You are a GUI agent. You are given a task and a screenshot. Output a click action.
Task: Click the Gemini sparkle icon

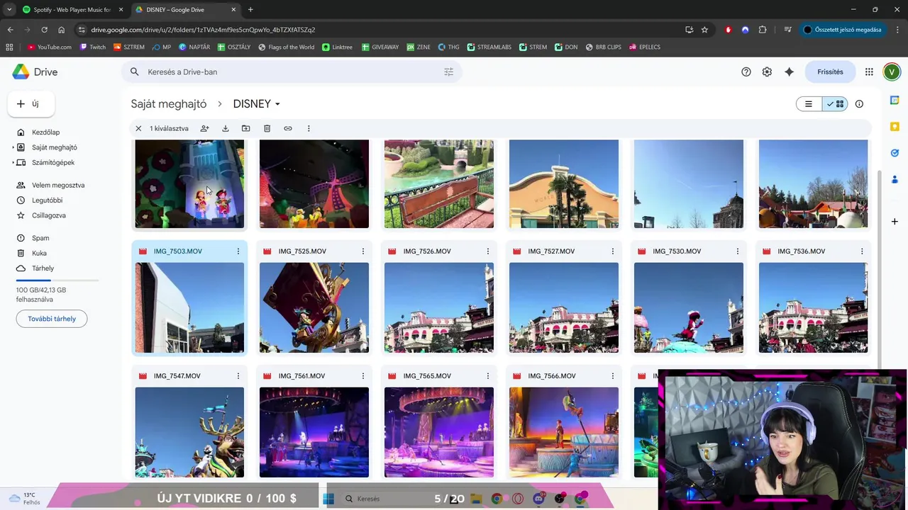(x=789, y=72)
